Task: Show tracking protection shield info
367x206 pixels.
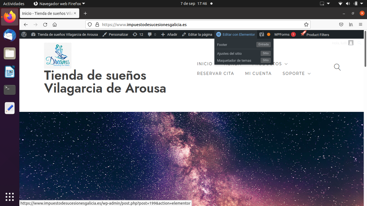Action: tap(90, 25)
